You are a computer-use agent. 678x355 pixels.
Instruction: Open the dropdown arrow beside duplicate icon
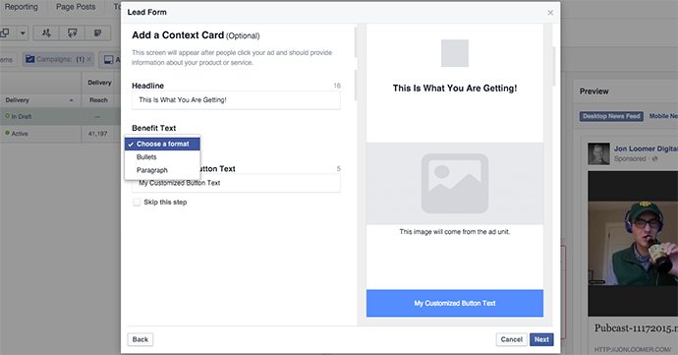23,32
